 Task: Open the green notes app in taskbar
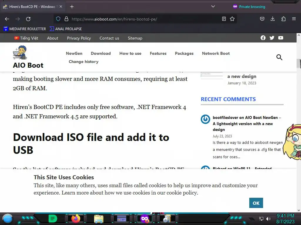point(53,219)
